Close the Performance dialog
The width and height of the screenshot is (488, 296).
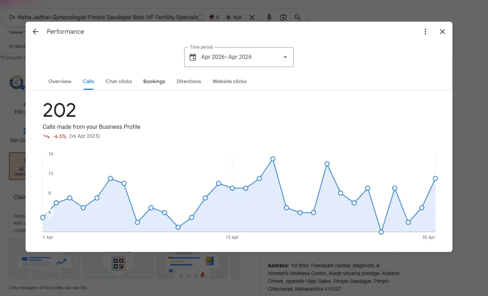[x=442, y=32]
